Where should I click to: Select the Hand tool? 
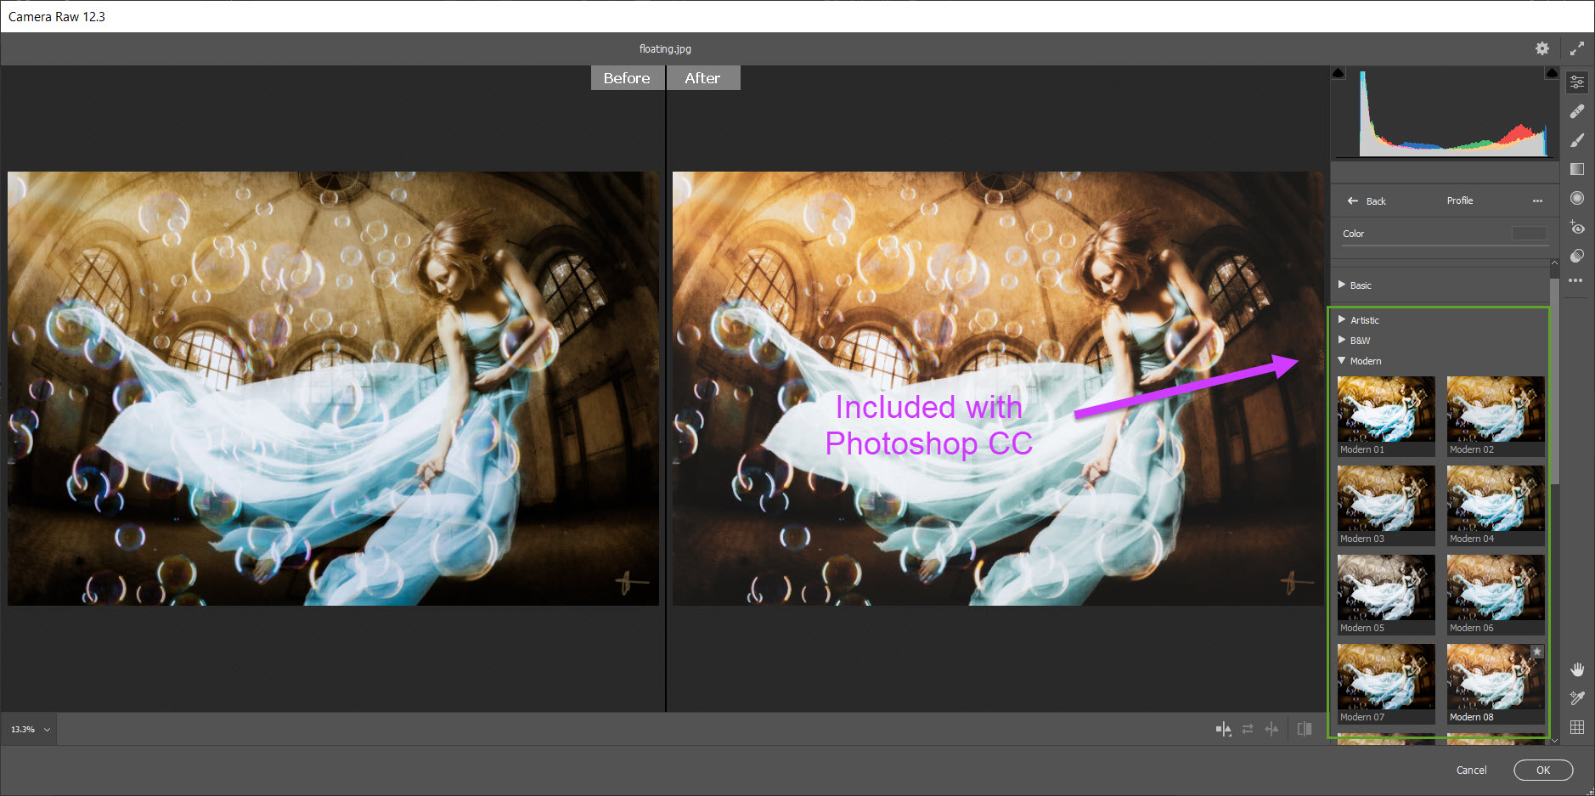coord(1577,669)
